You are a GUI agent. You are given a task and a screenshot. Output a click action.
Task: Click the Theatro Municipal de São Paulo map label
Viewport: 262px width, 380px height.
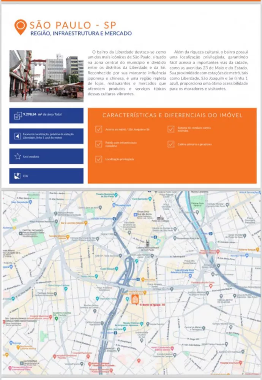pos(107,196)
